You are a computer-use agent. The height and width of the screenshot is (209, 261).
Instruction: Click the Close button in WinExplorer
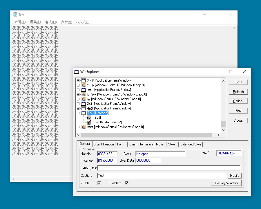click(x=238, y=82)
